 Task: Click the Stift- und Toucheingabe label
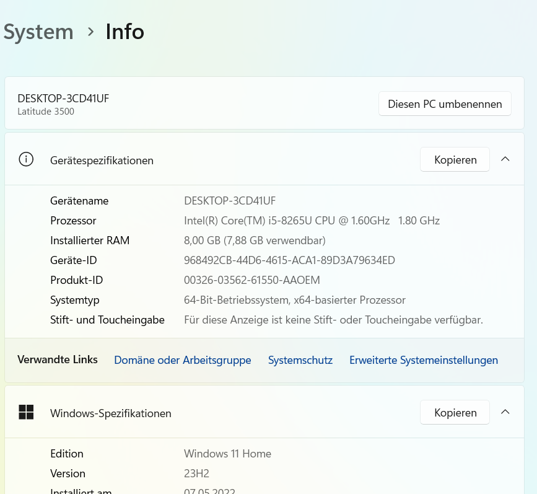click(107, 320)
